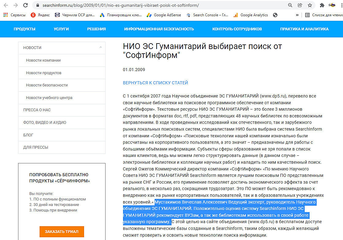Image resolution: width=343 pixels, height=240 pixels.
Task: Open the globe bookmark icon
Action: [x=275, y=15]
